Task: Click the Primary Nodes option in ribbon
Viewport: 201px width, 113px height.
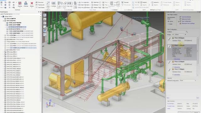Action: coord(166,2)
